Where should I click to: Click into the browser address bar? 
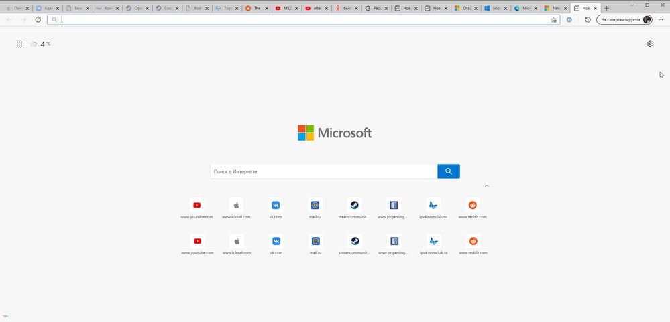point(303,19)
